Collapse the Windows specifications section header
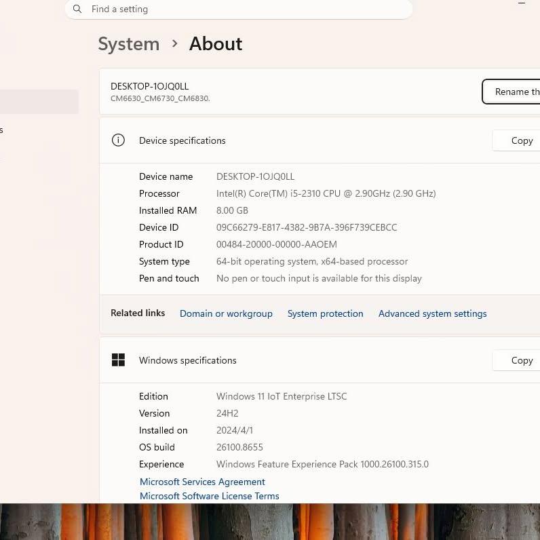Screen dimensions: 540x540 point(320,360)
